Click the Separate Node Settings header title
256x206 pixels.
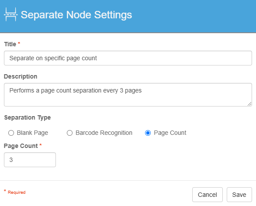[76, 15]
